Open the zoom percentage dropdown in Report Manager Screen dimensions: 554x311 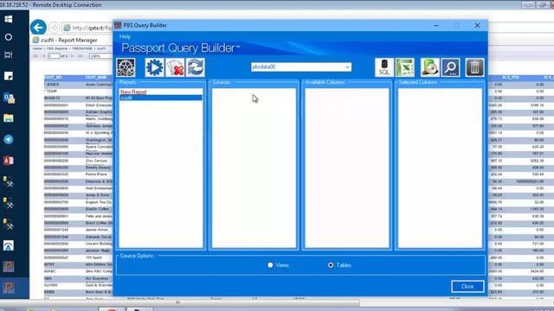click(100, 56)
